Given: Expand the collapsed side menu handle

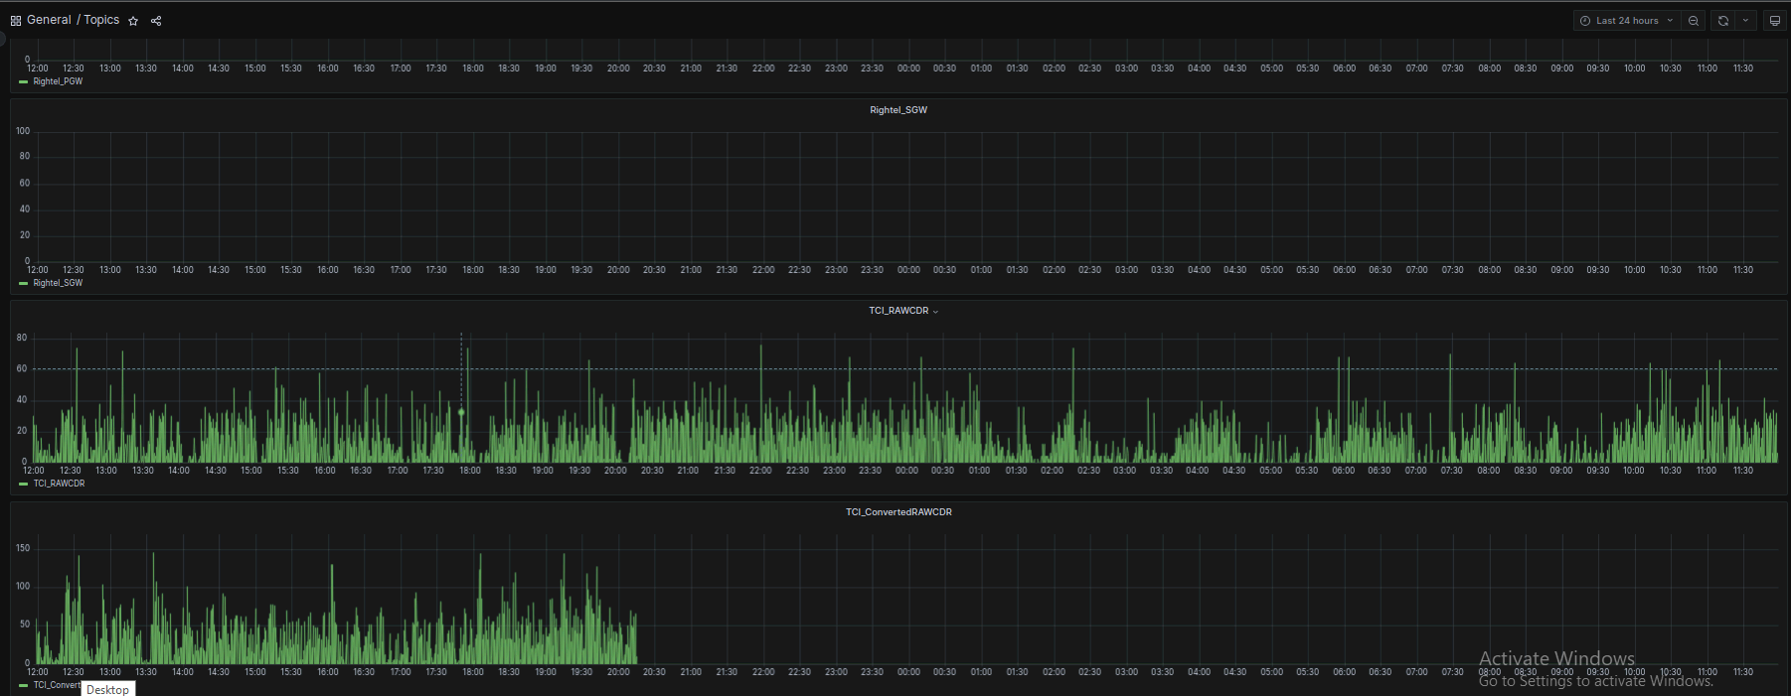Looking at the screenshot, I should click(x=2, y=39).
